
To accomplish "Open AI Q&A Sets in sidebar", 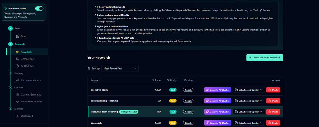I will click(x=28, y=66).
